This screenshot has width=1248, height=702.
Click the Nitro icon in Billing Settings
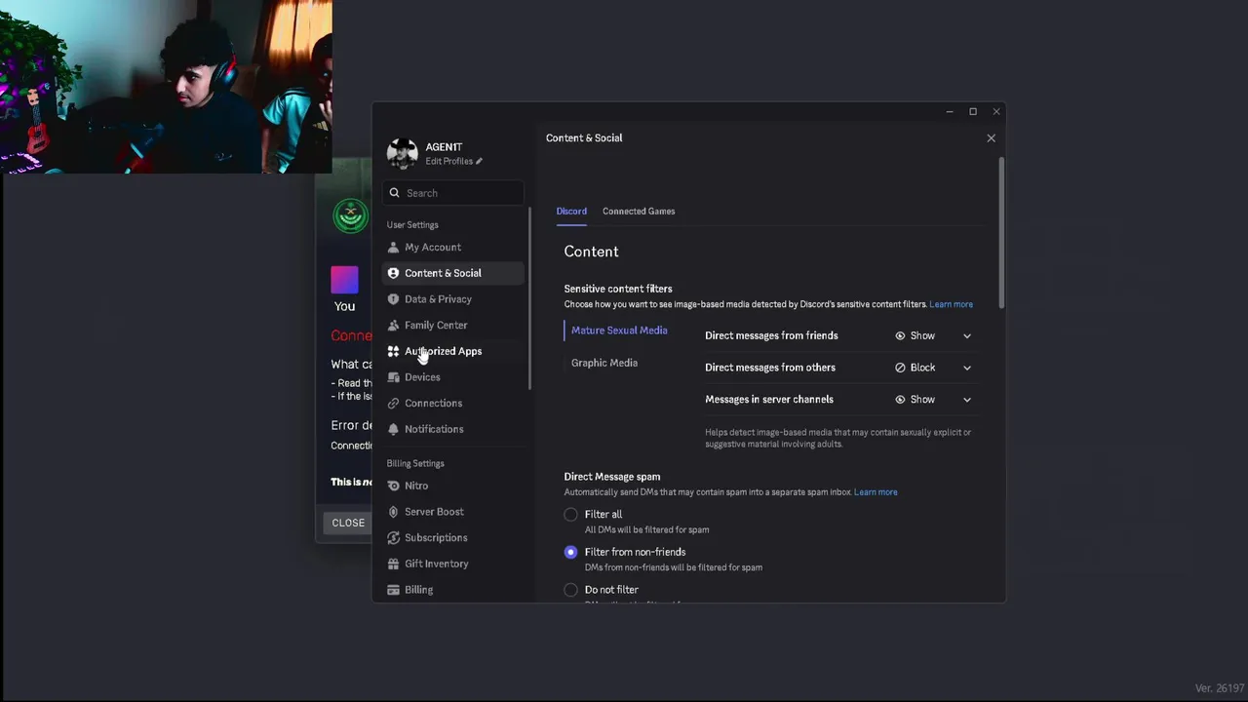[393, 486]
